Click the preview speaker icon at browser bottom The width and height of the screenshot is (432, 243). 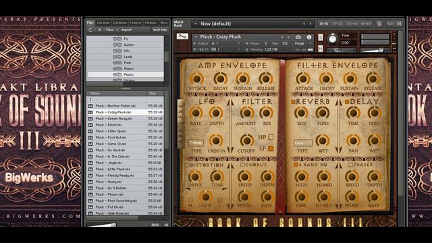(166, 225)
